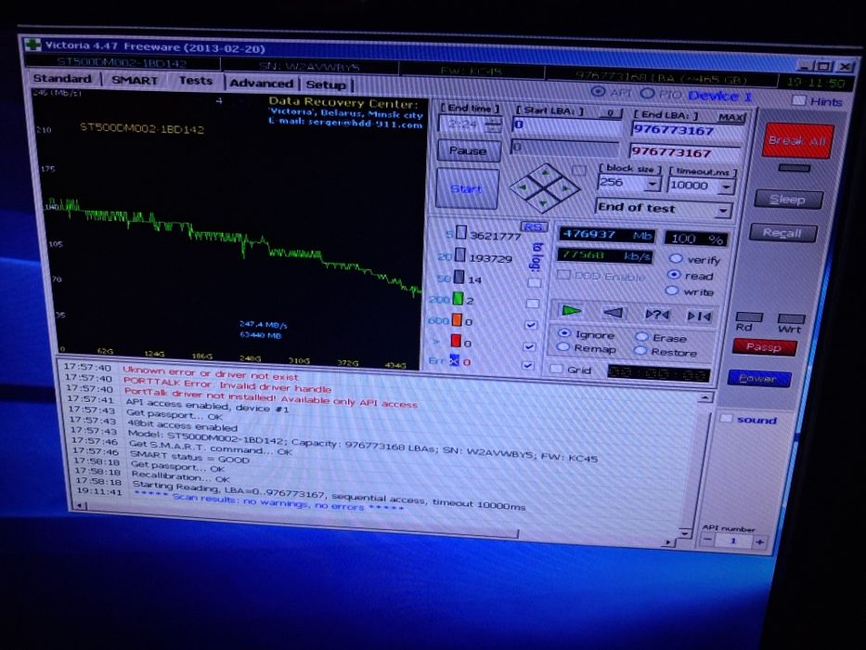Open the block size dropdown
The image size is (866, 650).
[653, 183]
